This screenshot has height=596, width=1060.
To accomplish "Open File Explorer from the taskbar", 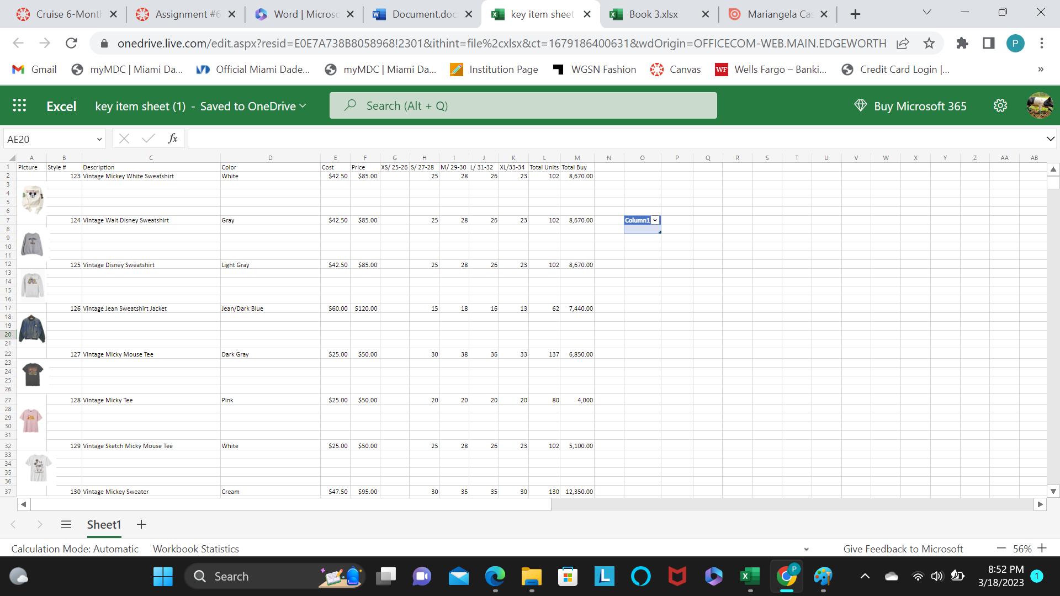I will click(531, 577).
